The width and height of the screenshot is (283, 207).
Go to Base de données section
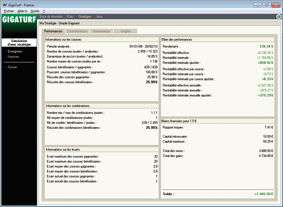pos(51,17)
